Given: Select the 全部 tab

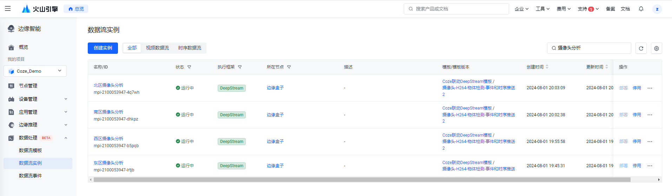Looking at the screenshot, I should click(132, 48).
